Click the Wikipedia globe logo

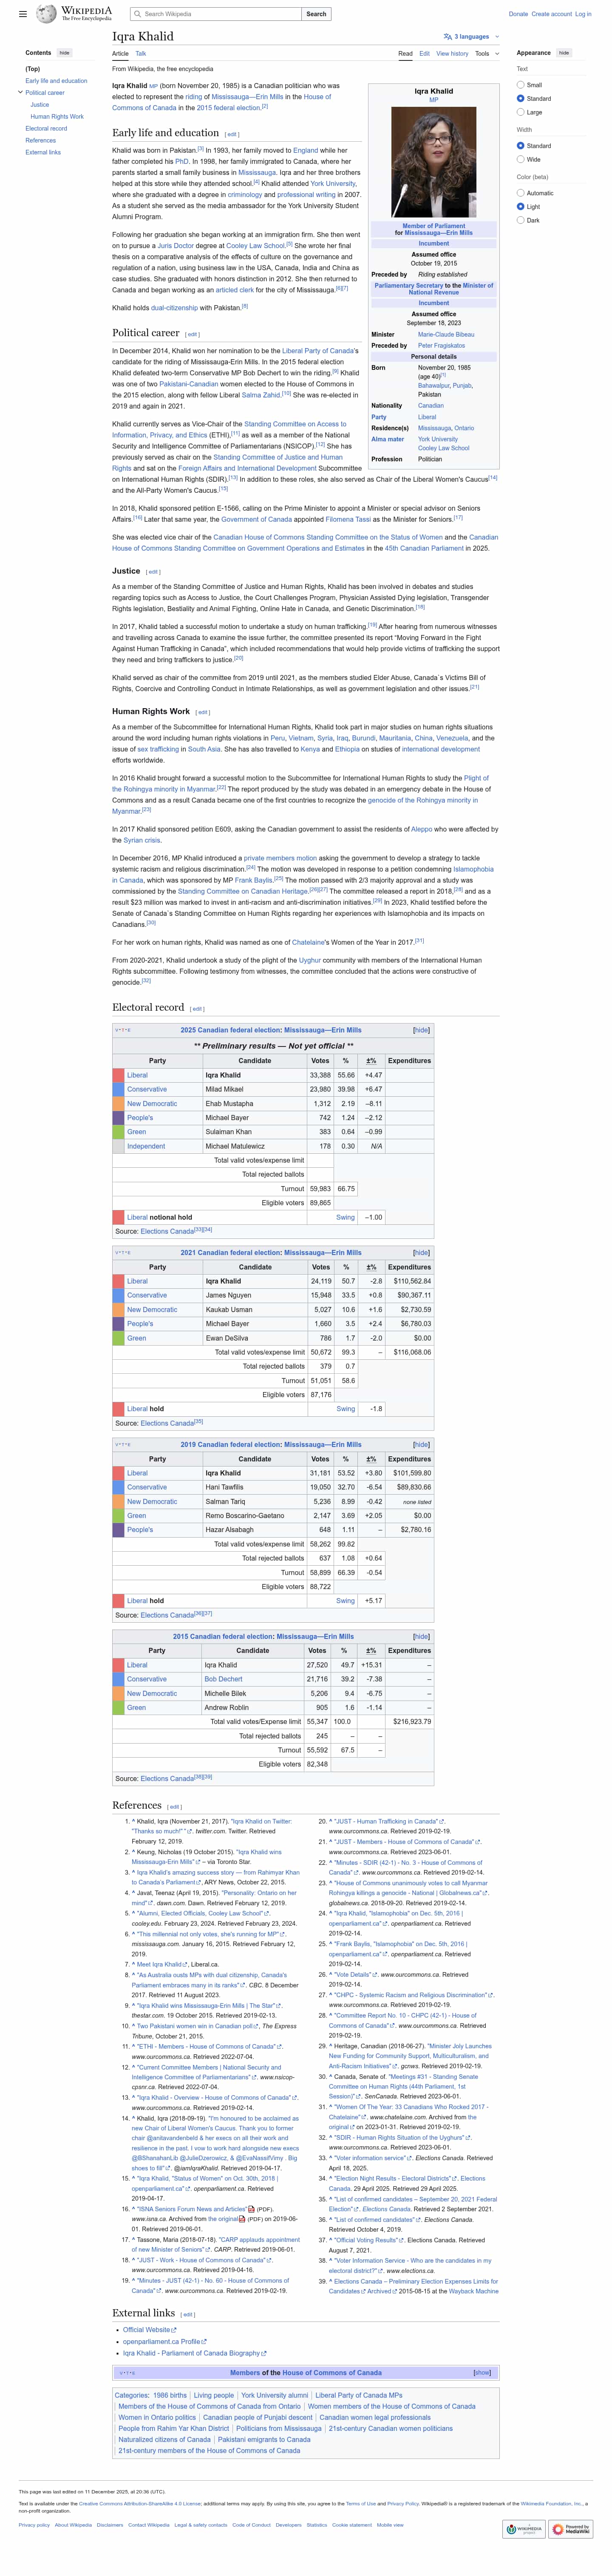coord(46,14)
